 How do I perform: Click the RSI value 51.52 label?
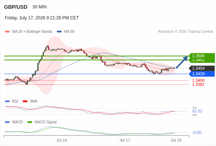(x=197, y=111)
